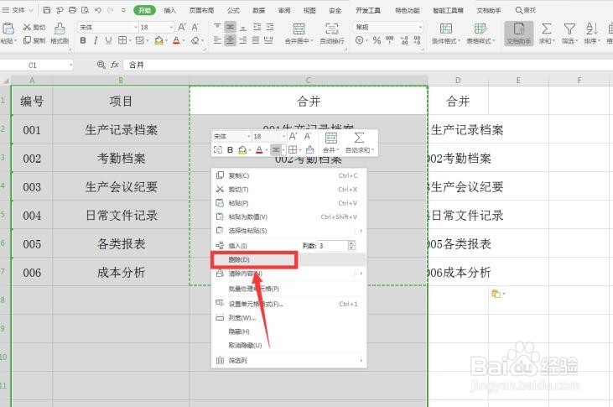Image resolution: width=613 pixels, height=407 pixels.
Task: Click the 格式刷 format painter icon
Action: [60, 29]
